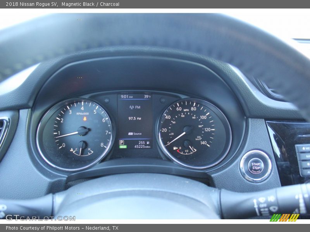Click the 255 range value
310x232 pixels.
tap(141, 143)
